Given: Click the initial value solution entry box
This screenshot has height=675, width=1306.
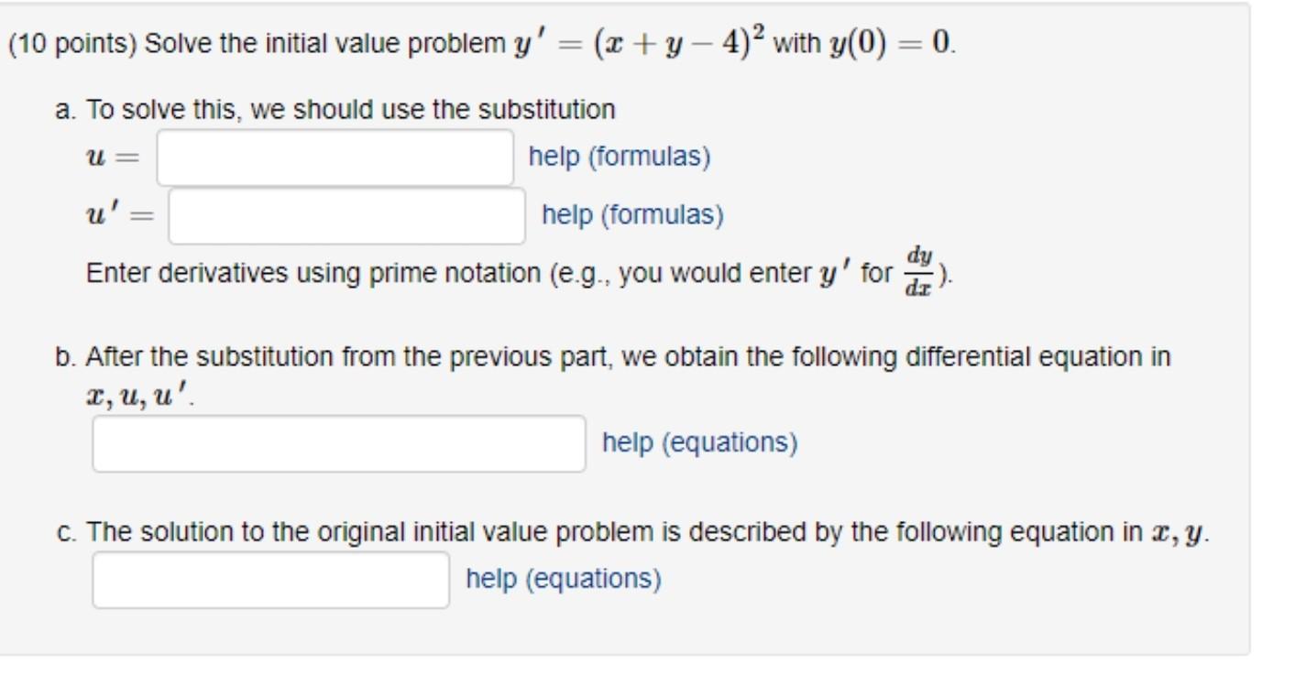Looking at the screenshot, I should 270,577.
